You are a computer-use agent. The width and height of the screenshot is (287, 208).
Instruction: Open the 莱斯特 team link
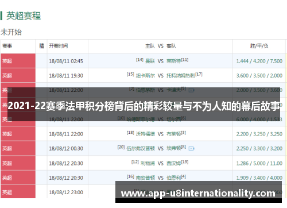tap(173, 61)
